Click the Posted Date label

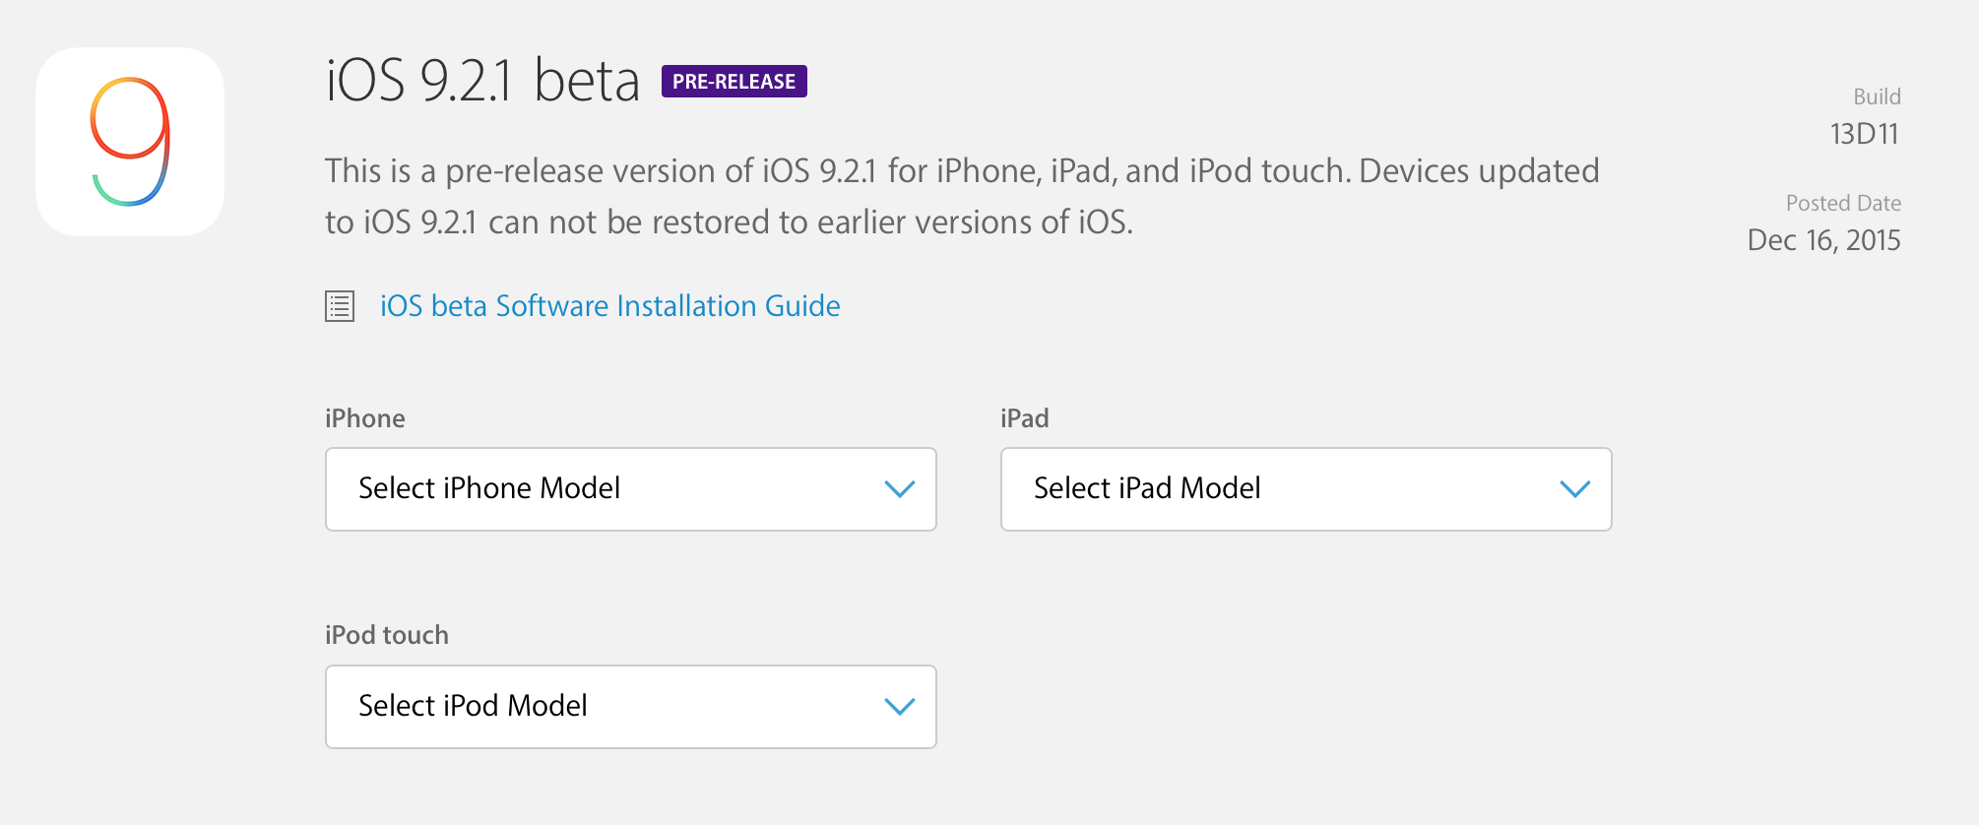1843,203
